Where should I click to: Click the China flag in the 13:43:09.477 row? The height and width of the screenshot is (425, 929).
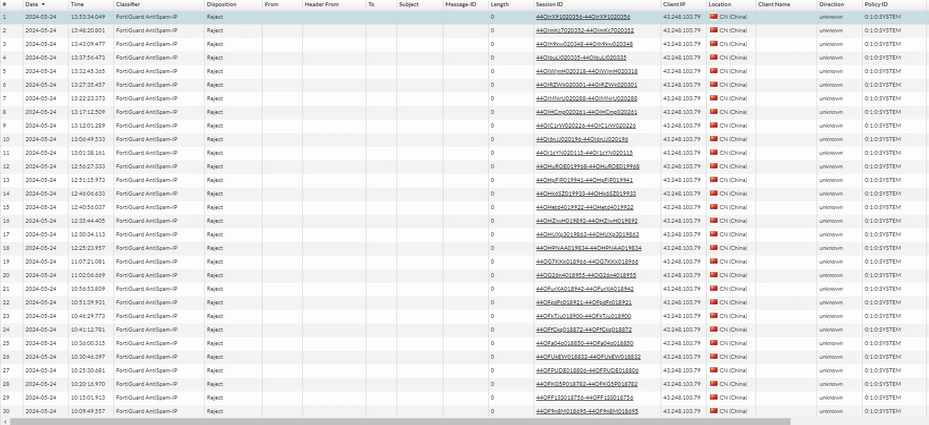click(x=713, y=44)
